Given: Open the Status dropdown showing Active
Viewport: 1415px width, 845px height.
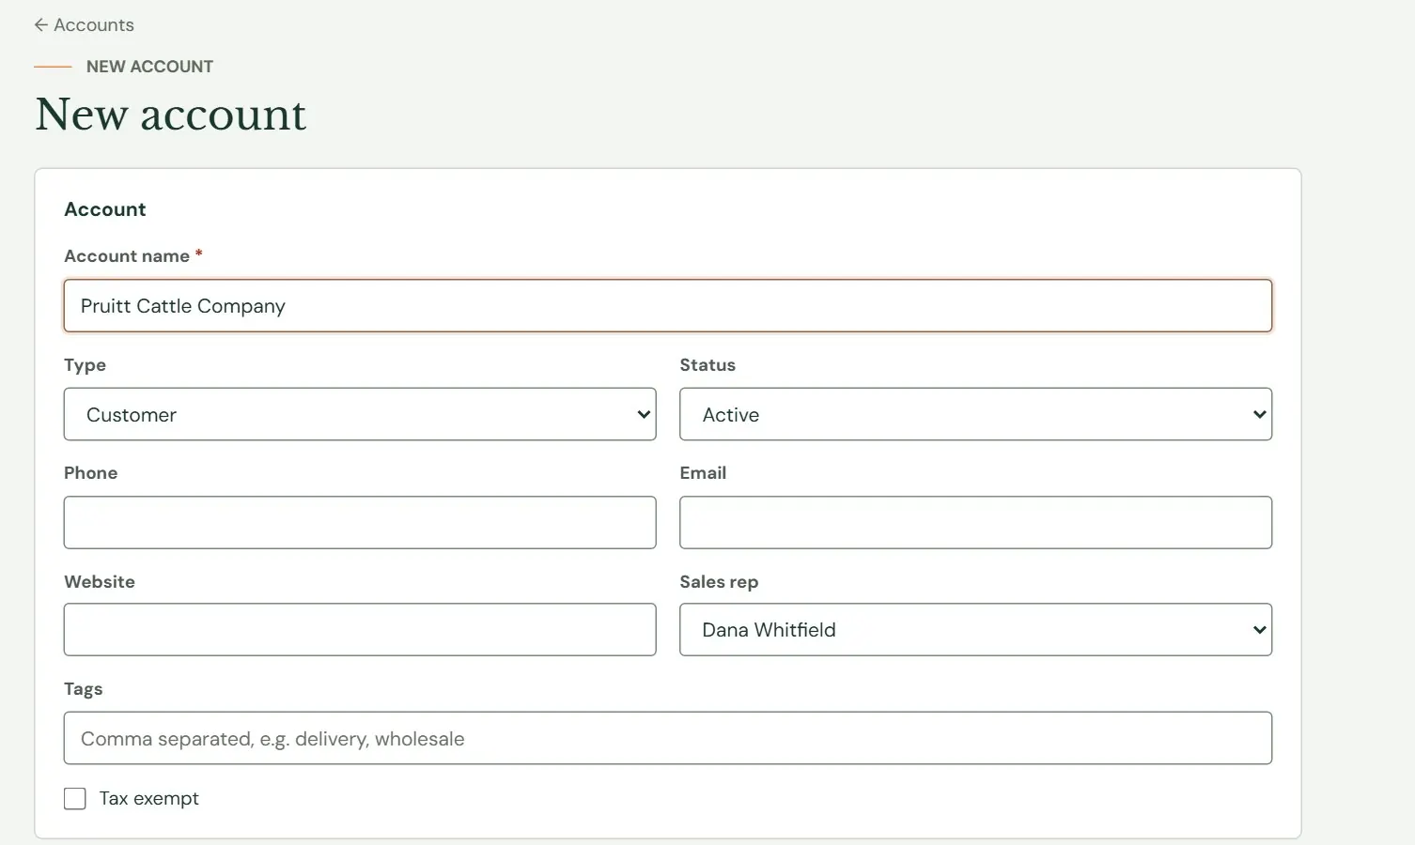Looking at the screenshot, I should [x=975, y=414].
